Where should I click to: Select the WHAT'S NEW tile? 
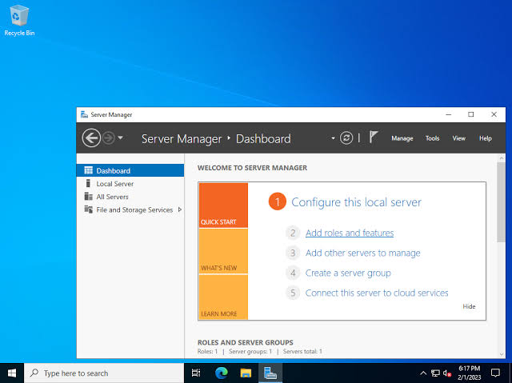tap(223, 251)
